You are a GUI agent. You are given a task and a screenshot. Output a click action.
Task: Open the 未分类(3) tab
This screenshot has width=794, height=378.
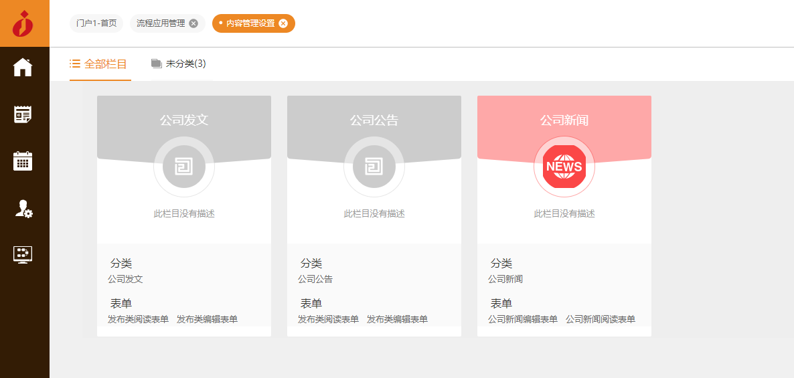pos(179,64)
